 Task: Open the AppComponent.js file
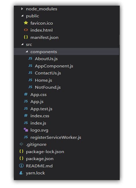click(x=54, y=66)
